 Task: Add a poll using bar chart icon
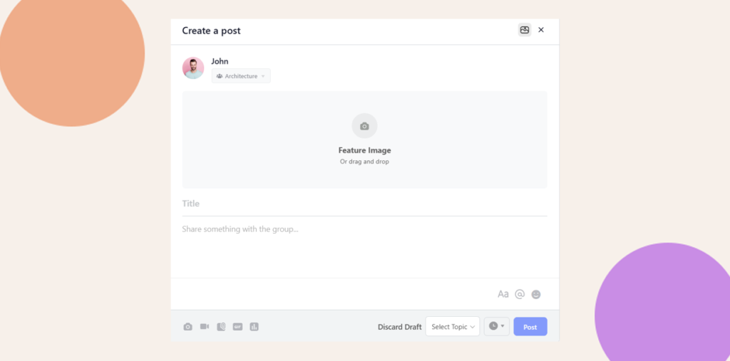[254, 327]
